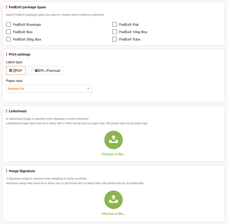
Task: Click the Letterhead green upload icon
Action: (114, 140)
